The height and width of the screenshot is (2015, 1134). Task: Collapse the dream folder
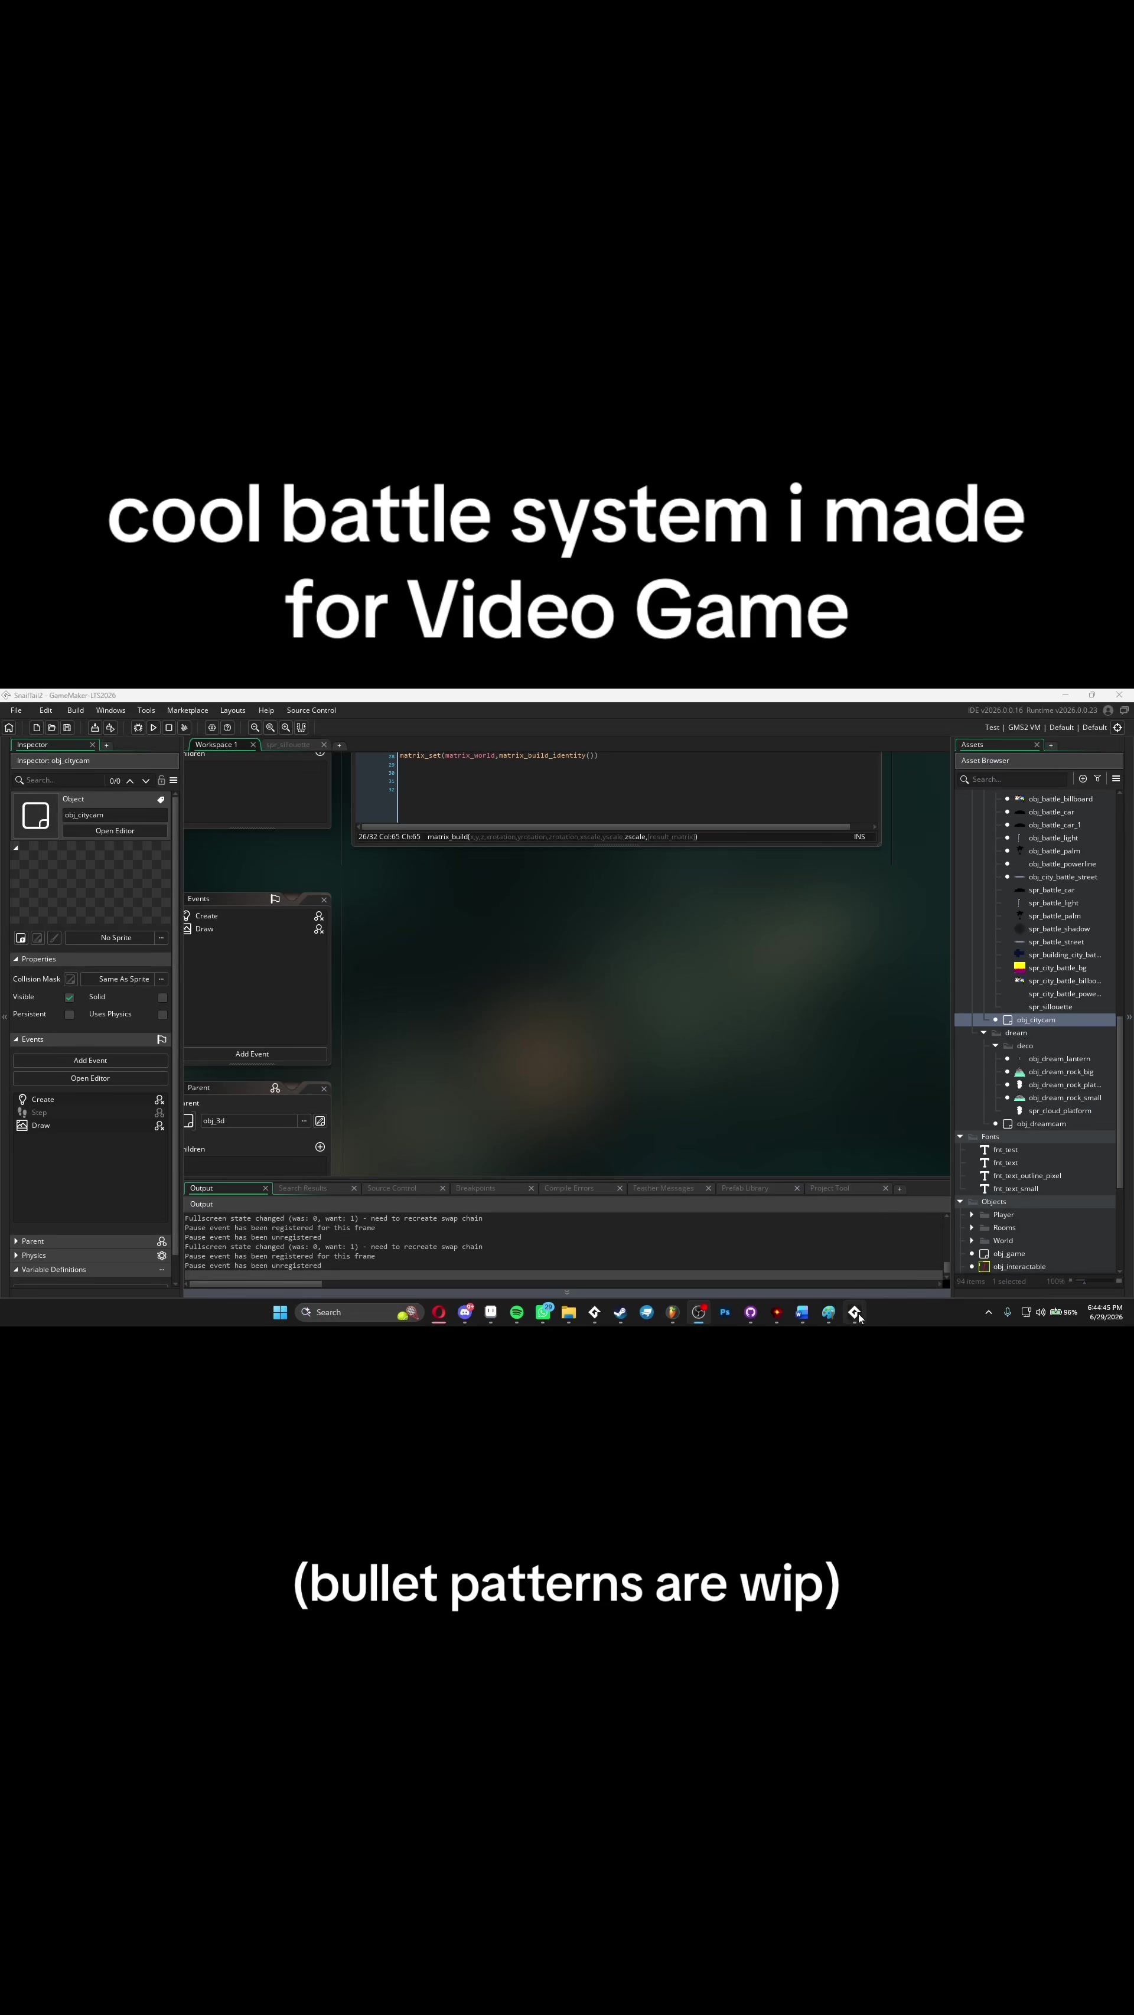984,1032
